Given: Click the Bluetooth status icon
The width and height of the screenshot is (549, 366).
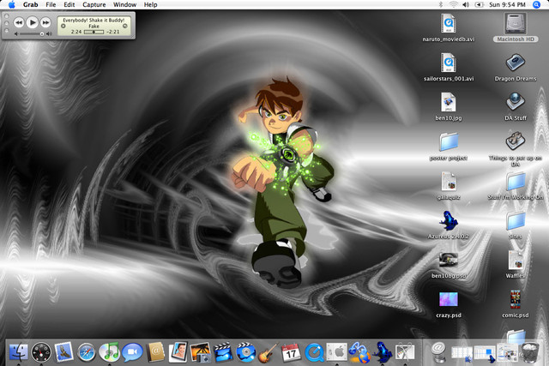Looking at the screenshot, I should point(441,4).
